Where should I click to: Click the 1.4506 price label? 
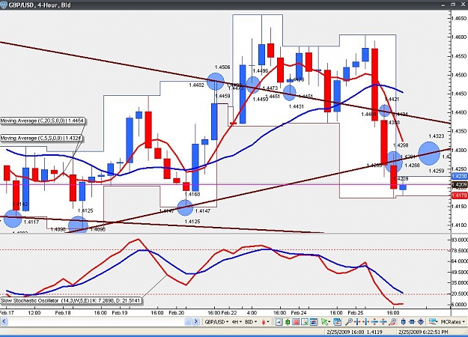222,67
